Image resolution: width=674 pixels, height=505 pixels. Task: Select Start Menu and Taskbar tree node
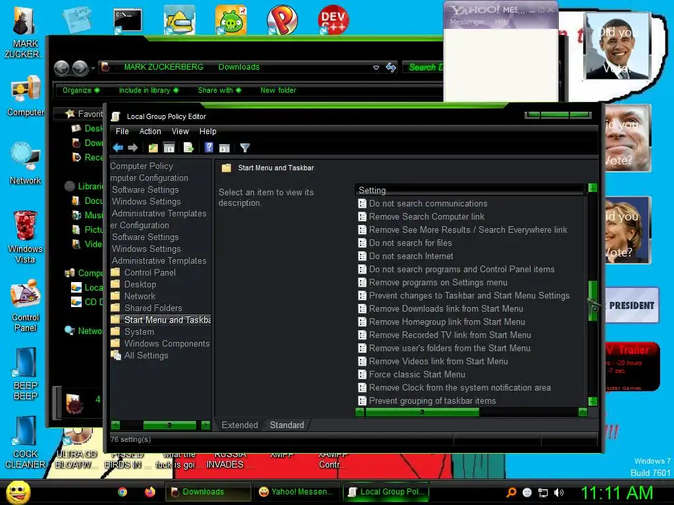pyautogui.click(x=161, y=320)
